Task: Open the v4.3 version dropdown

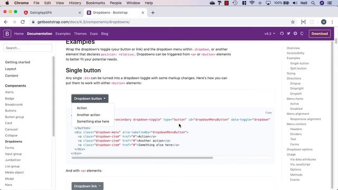Action: (270, 34)
